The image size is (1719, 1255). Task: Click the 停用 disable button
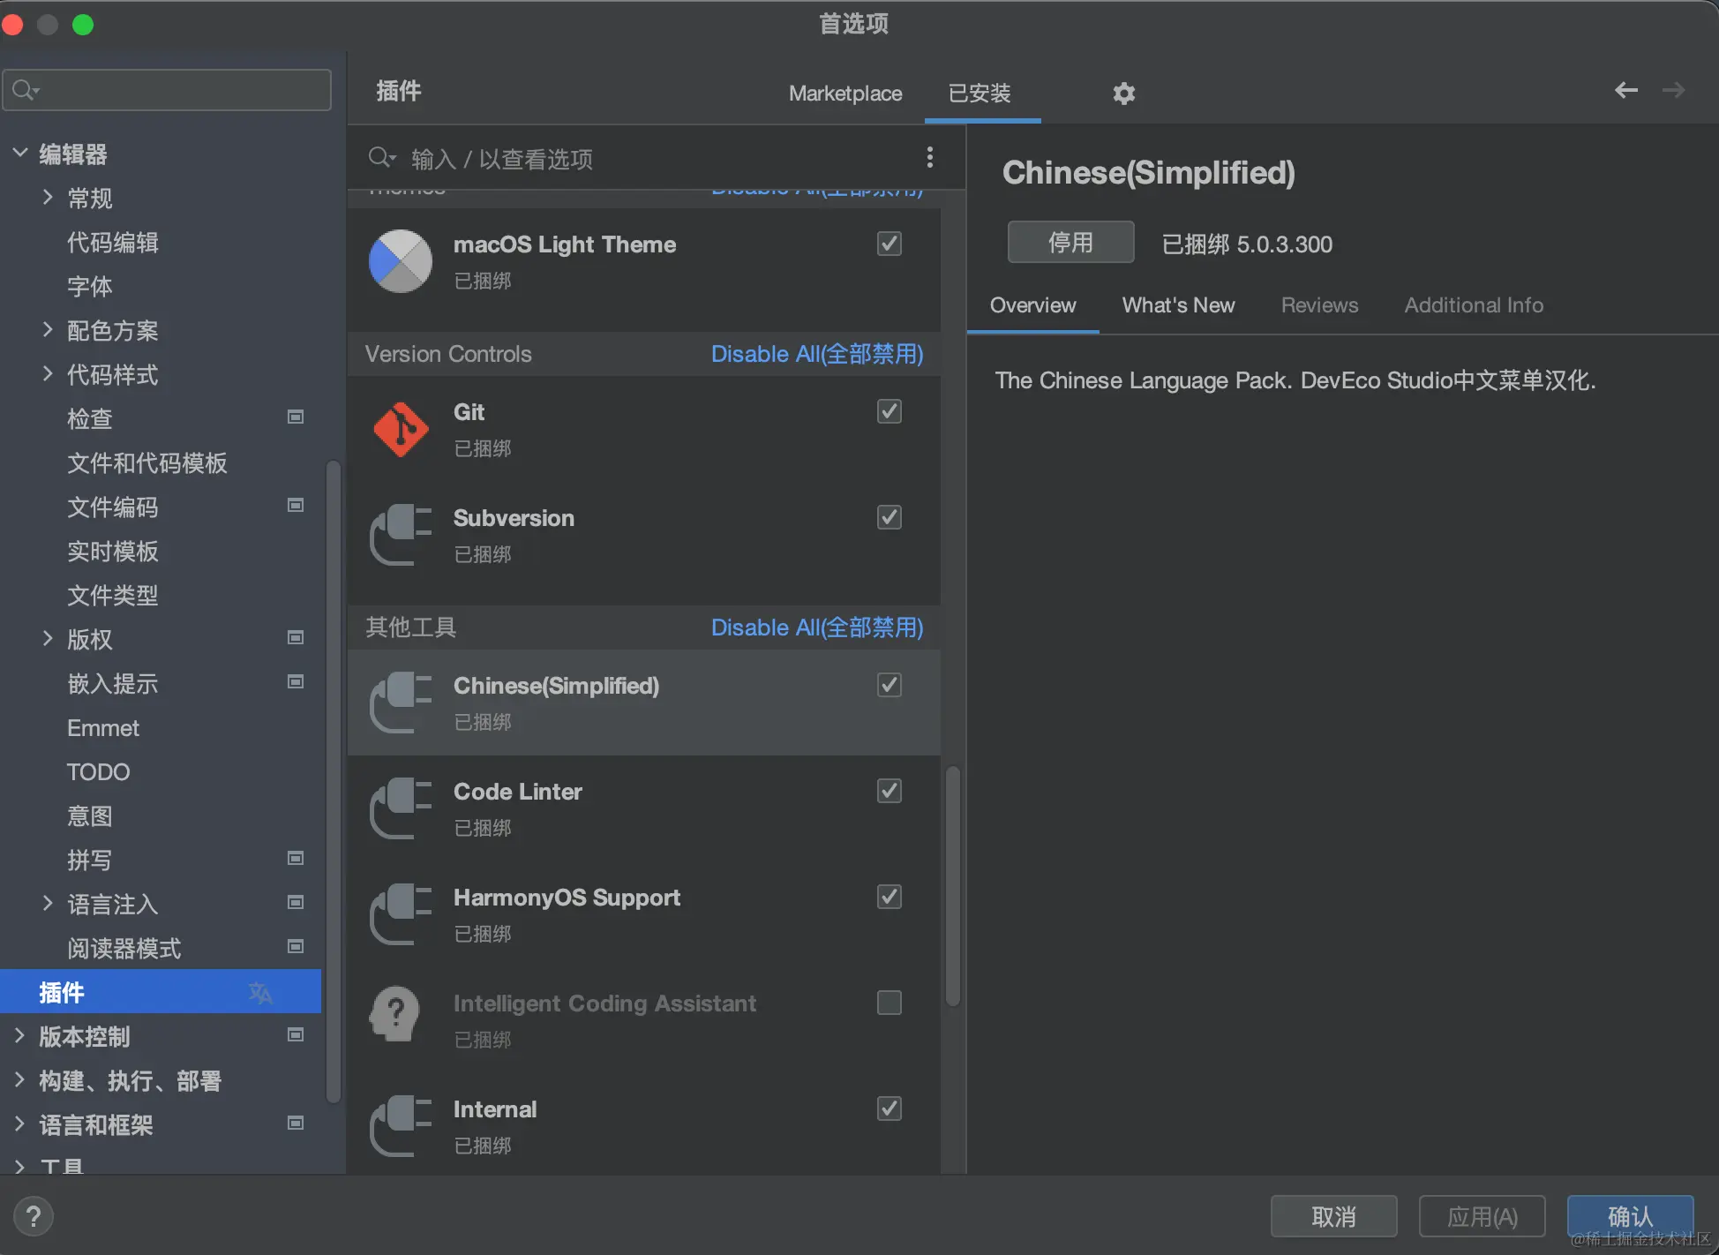tap(1070, 243)
